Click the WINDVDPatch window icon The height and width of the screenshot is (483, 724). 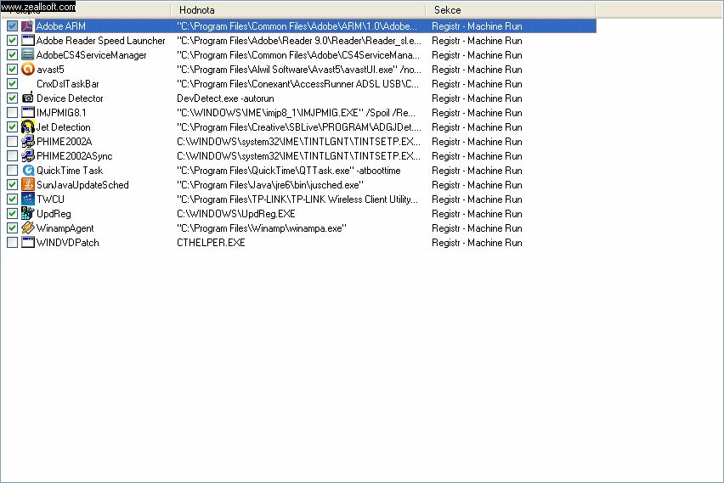pos(28,242)
